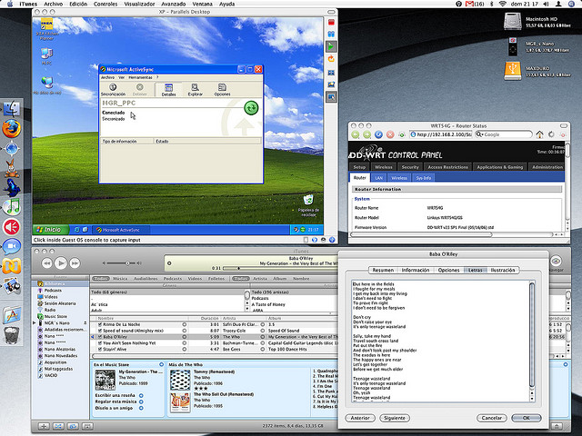582x436 pixels.
Task: Click Escribir una reseña link in iTunes
Action: click(x=115, y=395)
